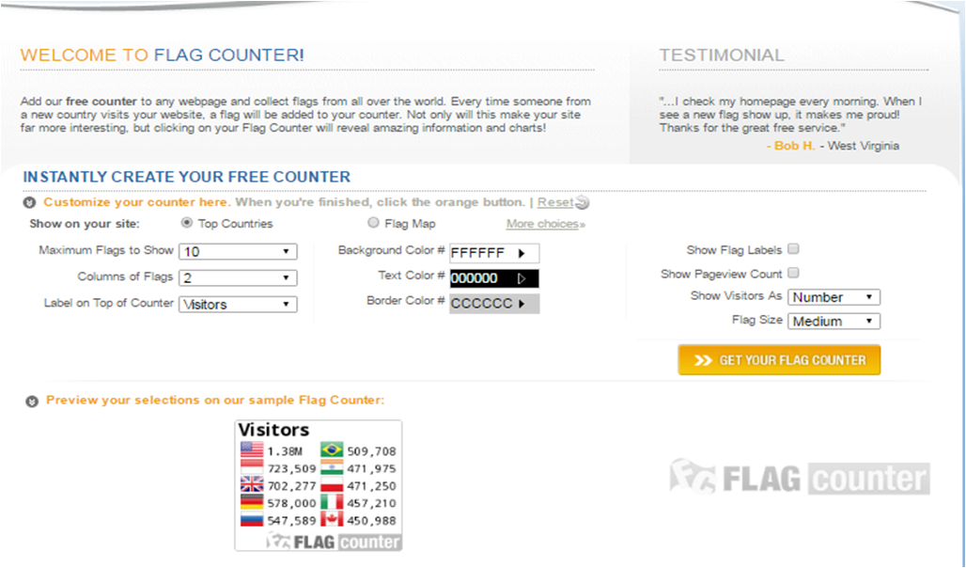Click the reset arrow icon next to Reset
The image size is (966, 568).
click(583, 202)
